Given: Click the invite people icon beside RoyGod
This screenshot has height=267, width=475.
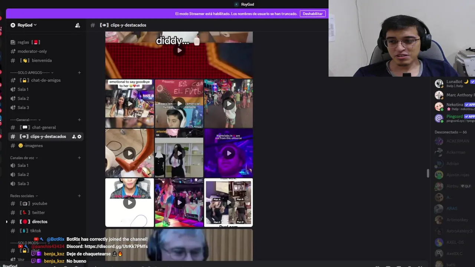Looking at the screenshot, I should click(78, 25).
